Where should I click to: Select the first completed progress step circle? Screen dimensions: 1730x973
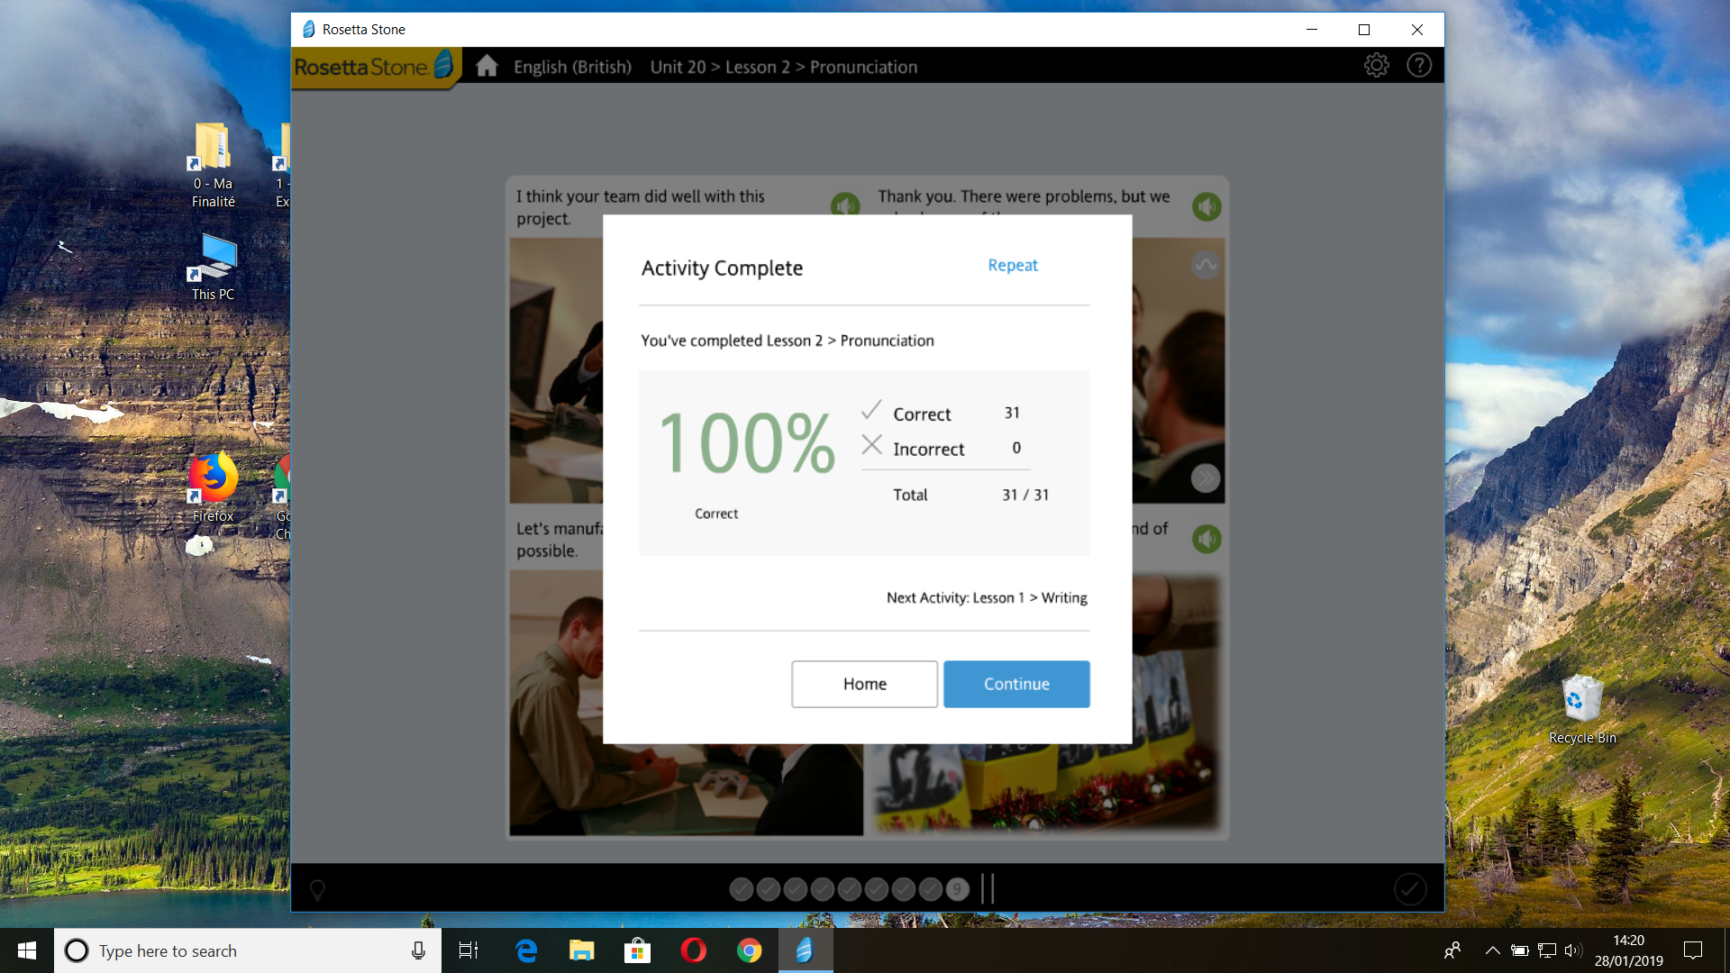[741, 889]
